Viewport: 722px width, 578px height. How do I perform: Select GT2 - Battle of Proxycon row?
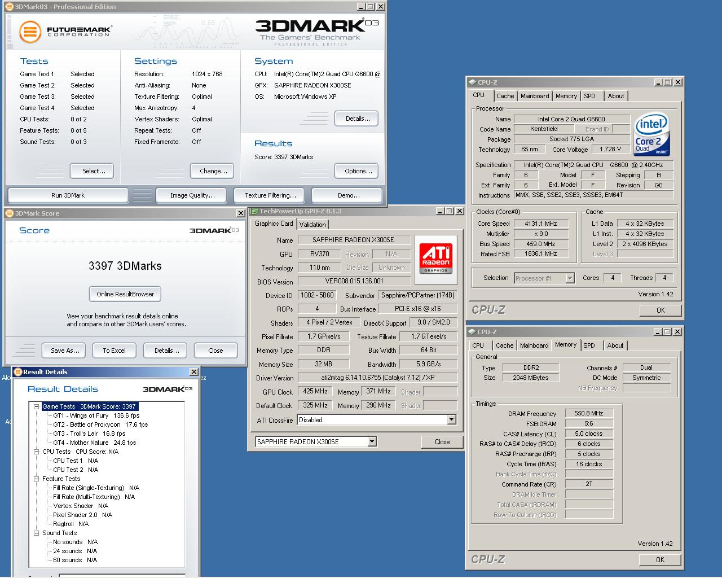coord(100,424)
